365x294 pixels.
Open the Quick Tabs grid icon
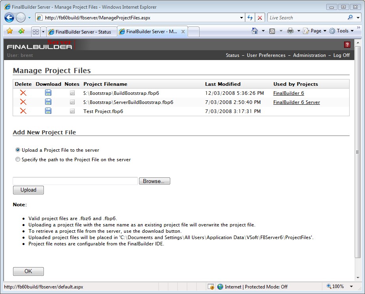click(36, 32)
